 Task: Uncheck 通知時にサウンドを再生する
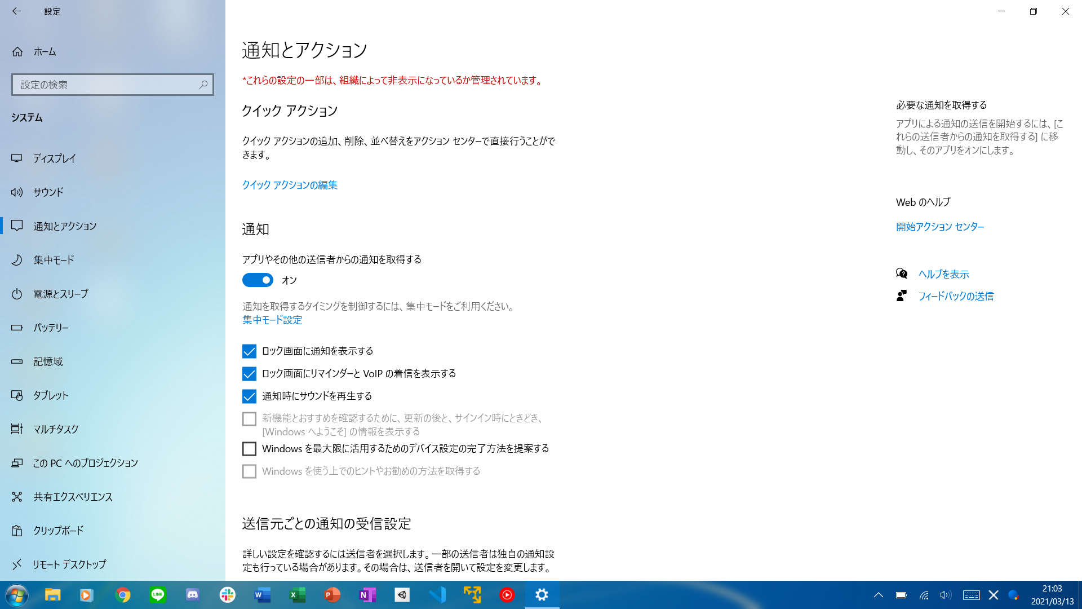click(x=249, y=396)
